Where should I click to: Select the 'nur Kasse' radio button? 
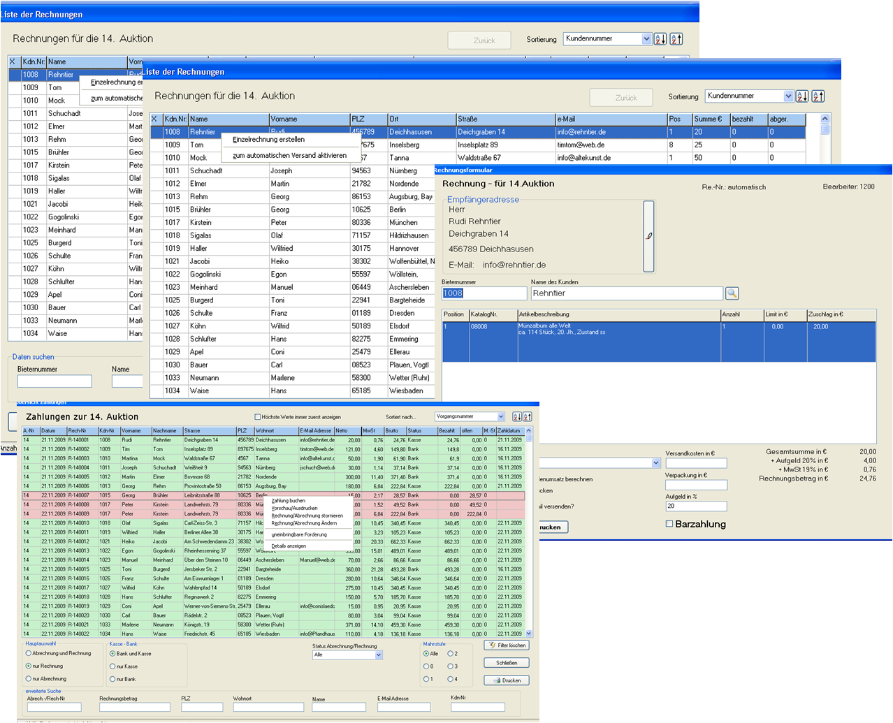tap(112, 666)
